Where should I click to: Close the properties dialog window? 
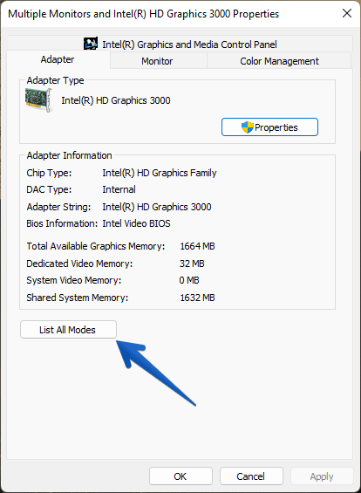point(347,13)
